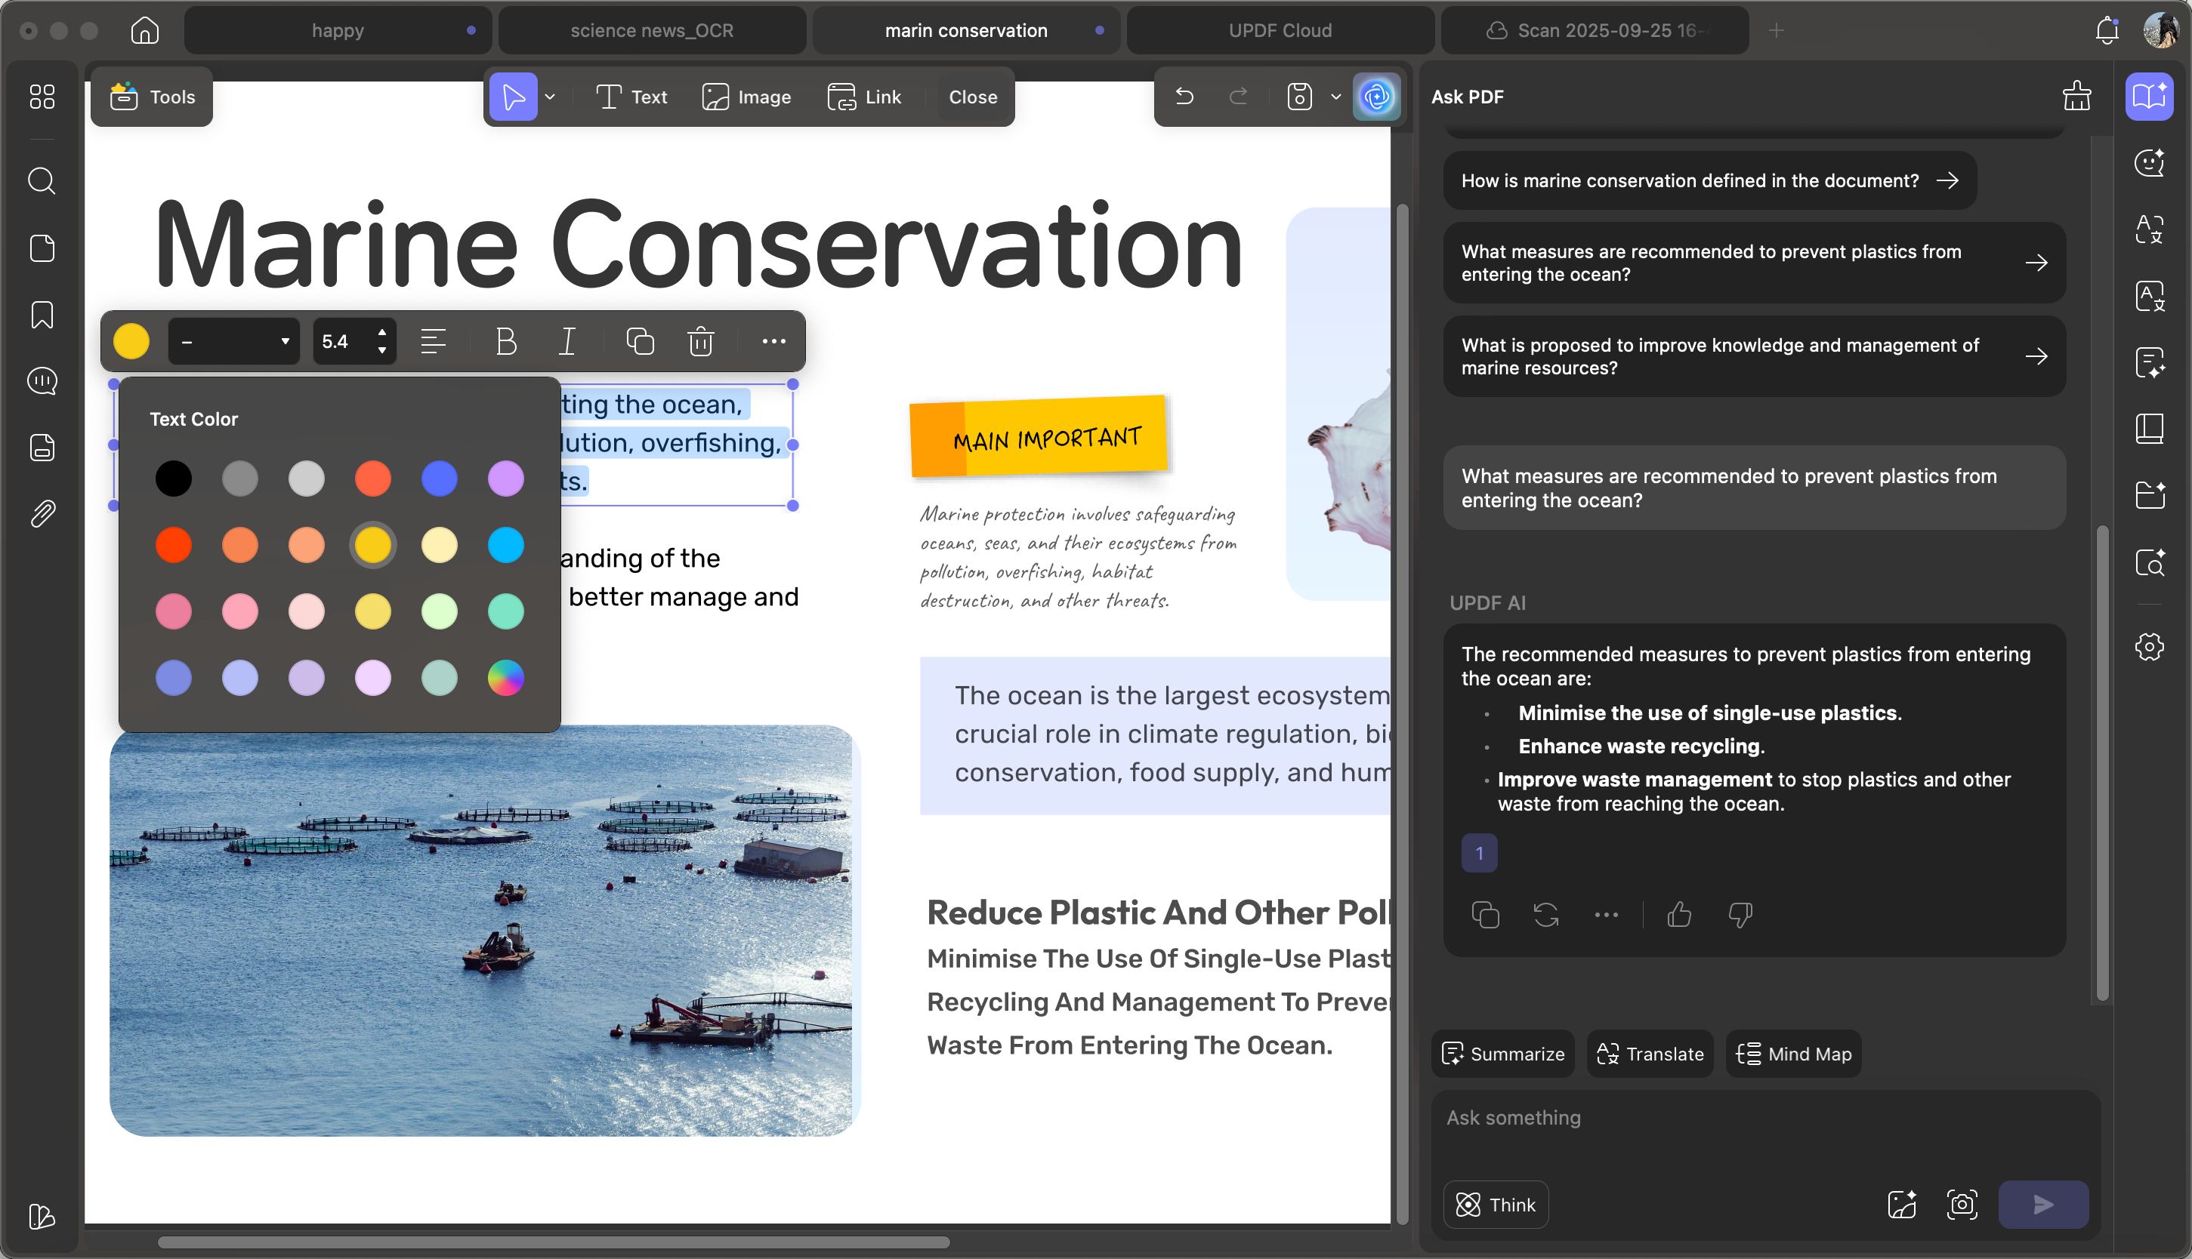Click the copy text block icon
The height and width of the screenshot is (1259, 2192).
click(x=639, y=342)
